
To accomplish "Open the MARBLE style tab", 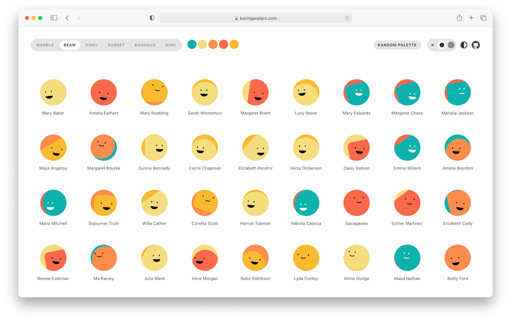I will click(x=45, y=45).
